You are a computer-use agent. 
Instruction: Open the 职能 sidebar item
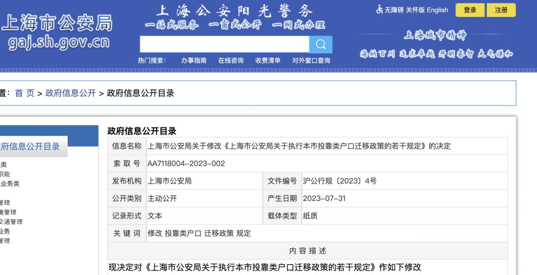(x=4, y=174)
